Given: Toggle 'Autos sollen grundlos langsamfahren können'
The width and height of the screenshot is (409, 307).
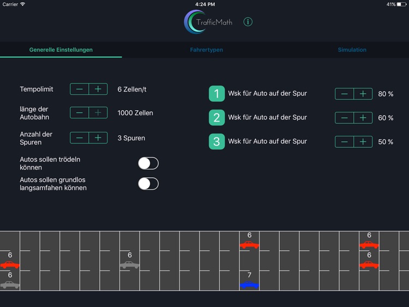Looking at the screenshot, I should [x=148, y=184].
